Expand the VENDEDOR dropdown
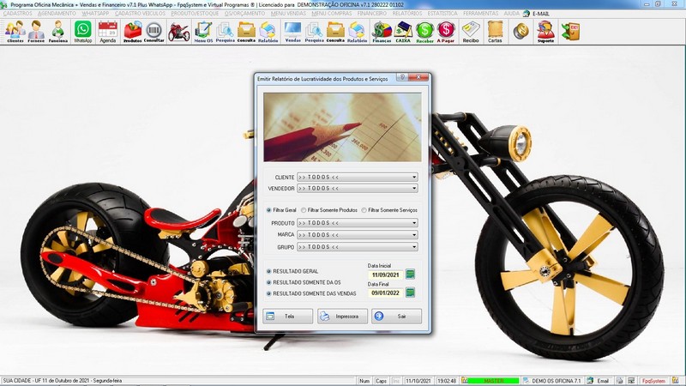Screen dimensions: 686x386 click(414, 188)
